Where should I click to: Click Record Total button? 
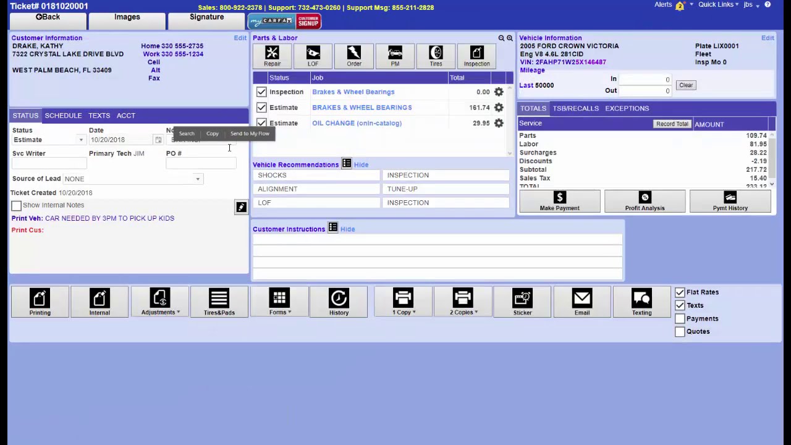[672, 124]
